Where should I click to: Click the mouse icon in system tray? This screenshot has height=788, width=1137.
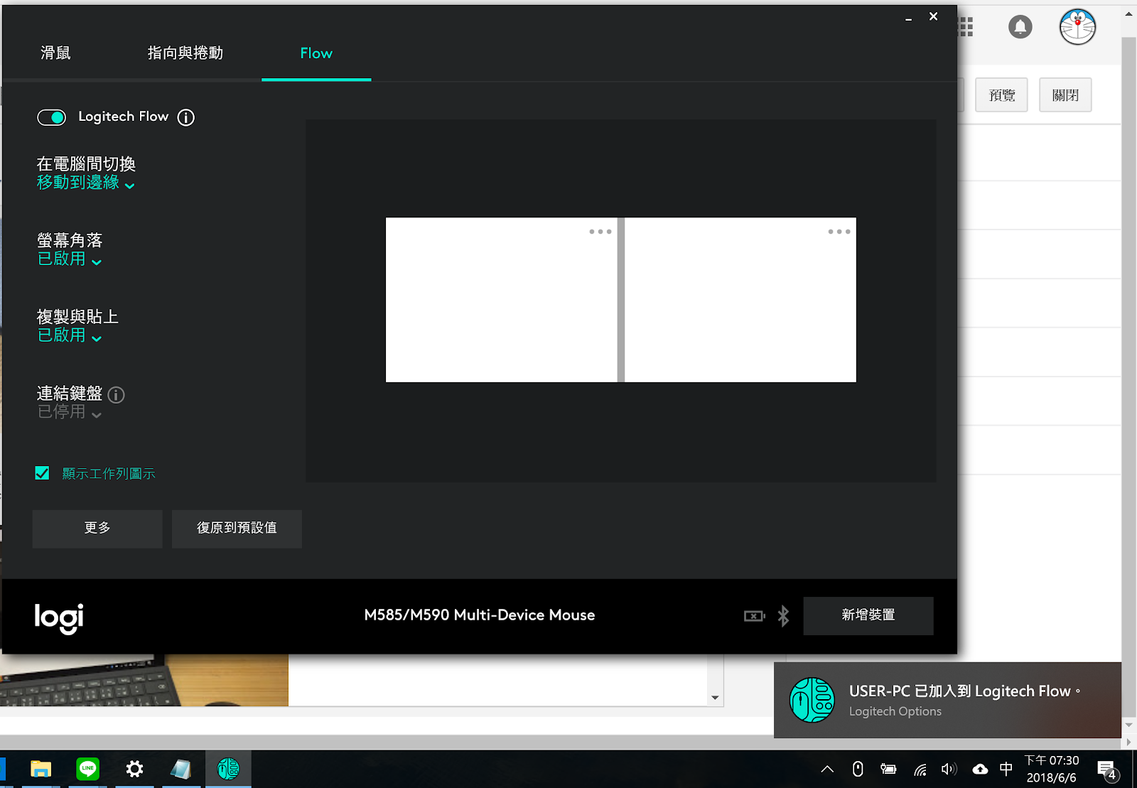(x=858, y=769)
